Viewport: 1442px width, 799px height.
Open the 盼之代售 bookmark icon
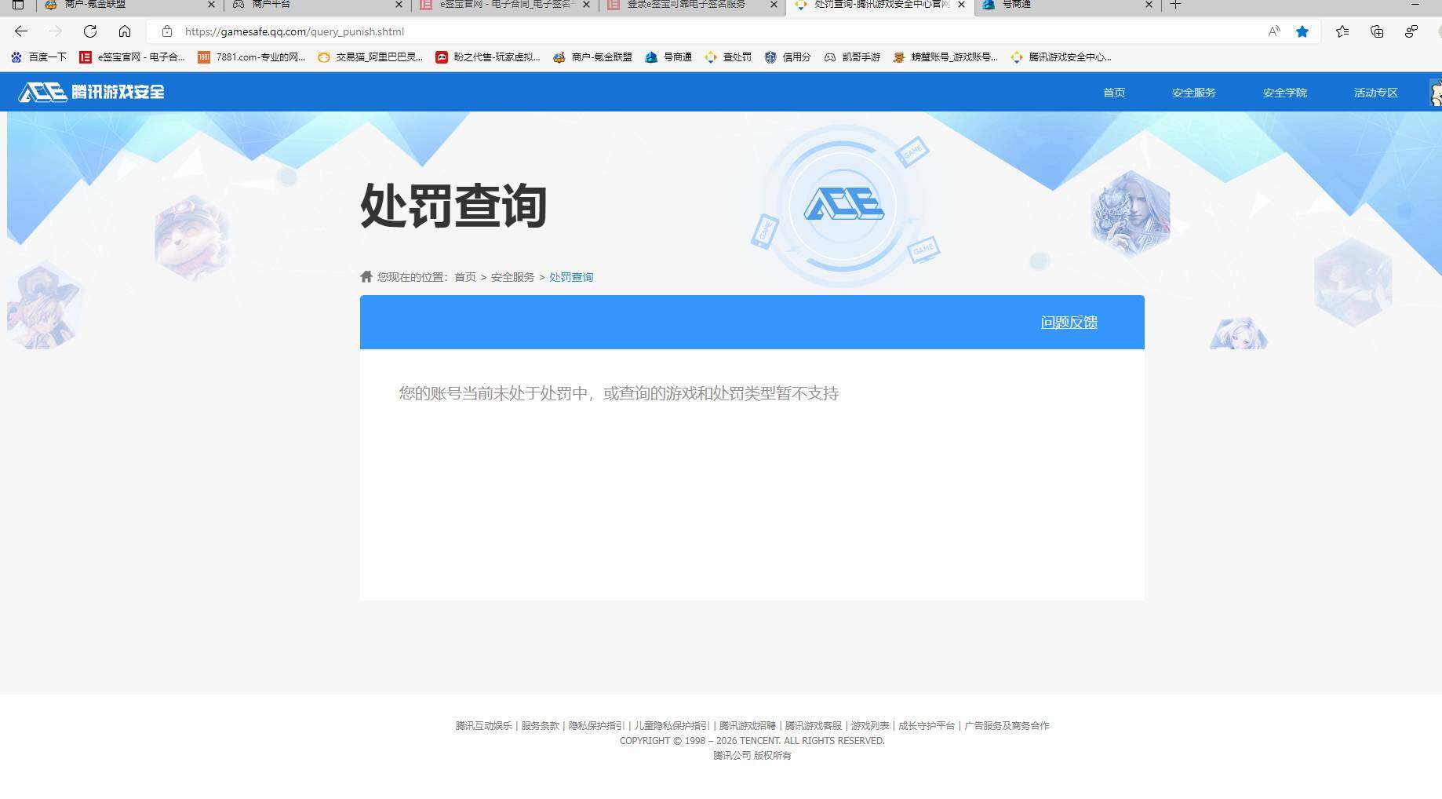click(x=442, y=57)
